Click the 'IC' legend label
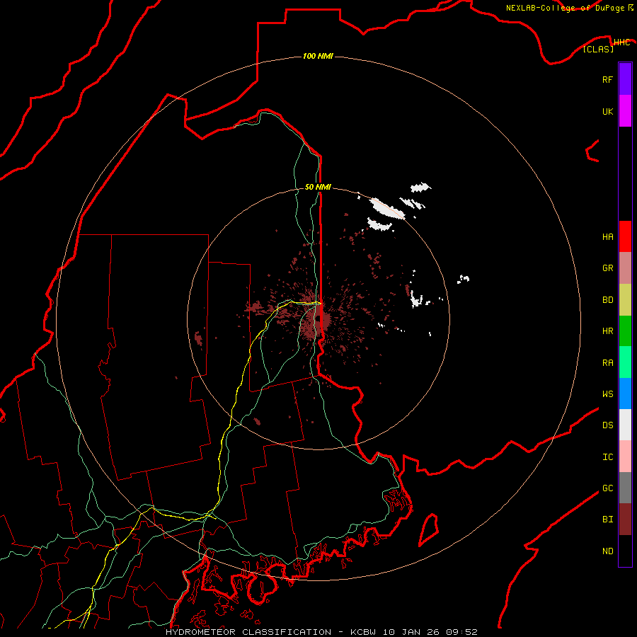The height and width of the screenshot is (637, 637). [607, 457]
